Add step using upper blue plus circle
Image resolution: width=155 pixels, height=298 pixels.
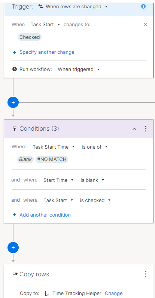click(13, 102)
